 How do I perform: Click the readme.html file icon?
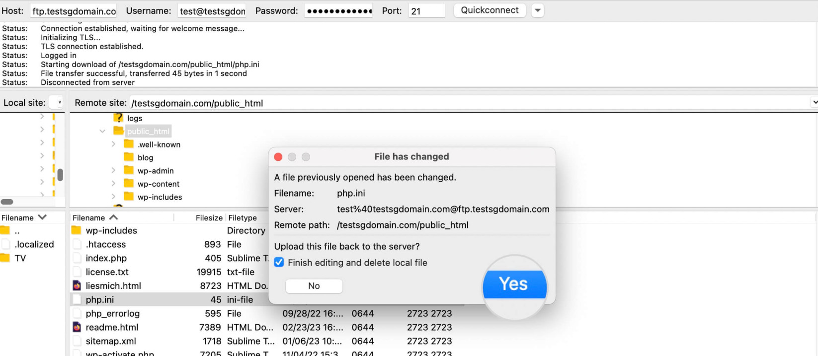tap(77, 327)
